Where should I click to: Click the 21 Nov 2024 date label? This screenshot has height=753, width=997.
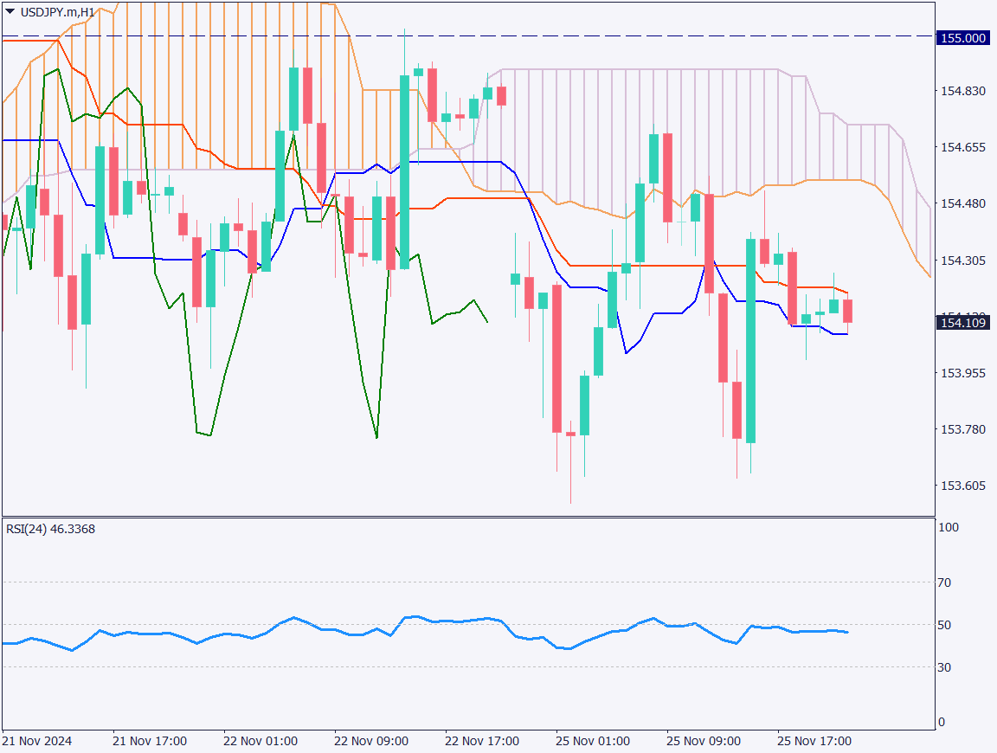[38, 742]
